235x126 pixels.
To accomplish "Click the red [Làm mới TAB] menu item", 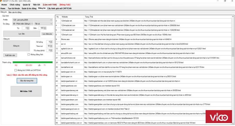I will coord(49,5).
